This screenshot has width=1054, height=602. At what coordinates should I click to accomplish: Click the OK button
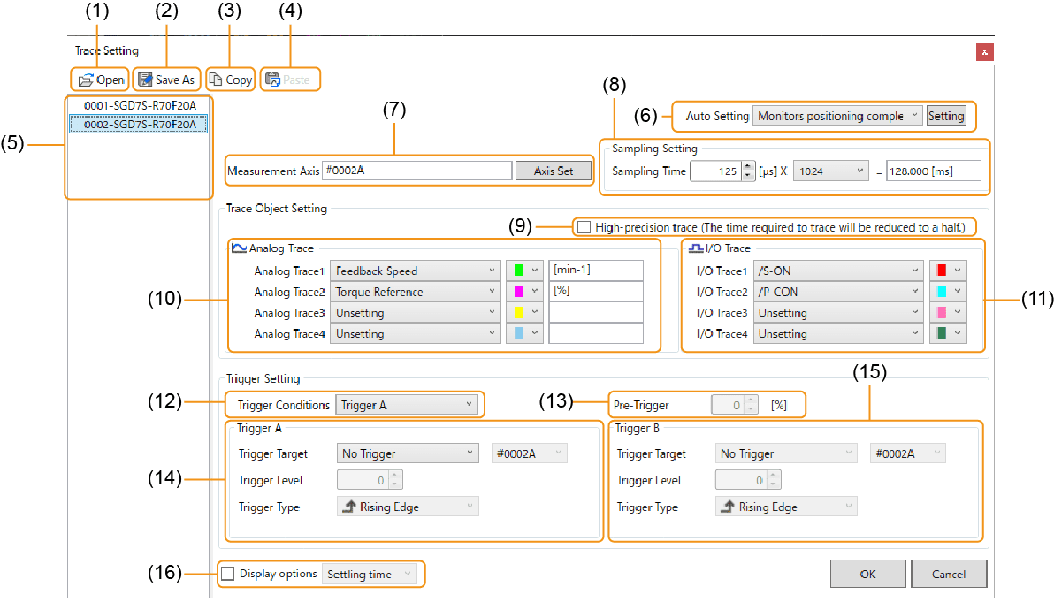coord(867,574)
